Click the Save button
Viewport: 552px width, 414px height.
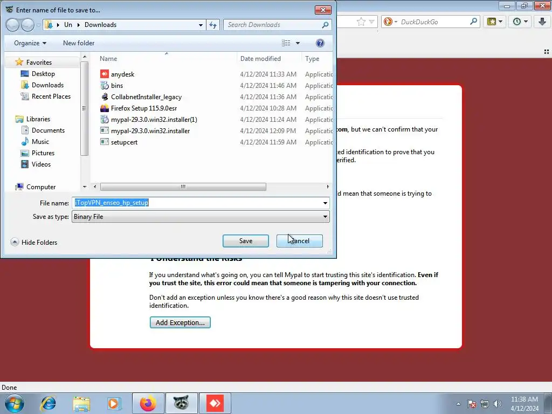click(246, 241)
